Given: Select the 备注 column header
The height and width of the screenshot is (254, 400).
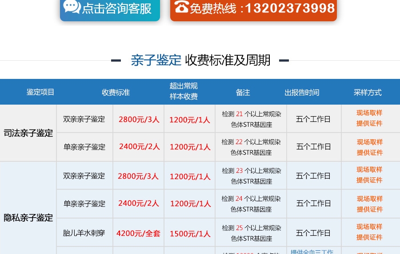Looking at the screenshot, I should [x=243, y=92].
